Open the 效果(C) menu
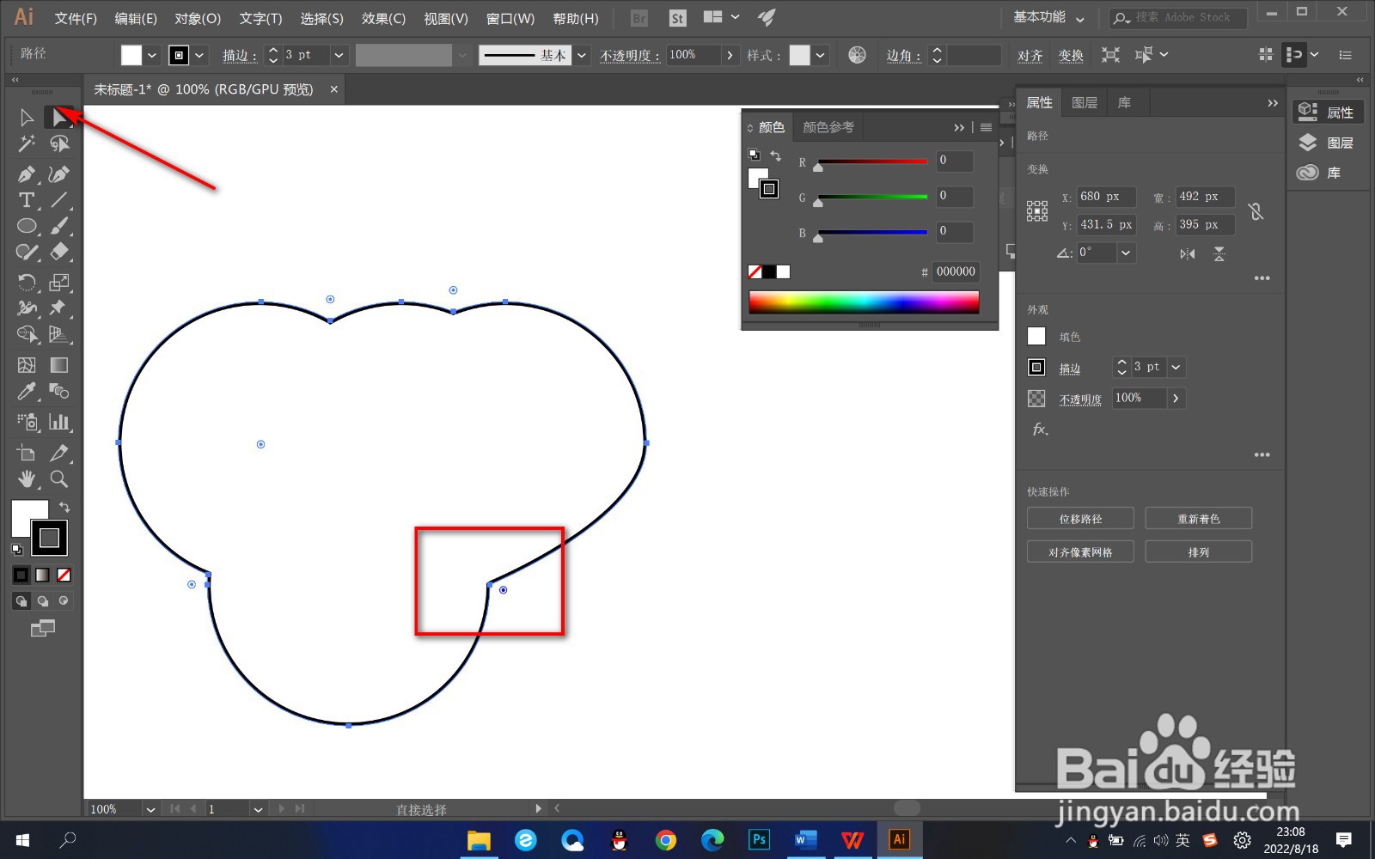This screenshot has width=1375, height=859. coord(383,18)
